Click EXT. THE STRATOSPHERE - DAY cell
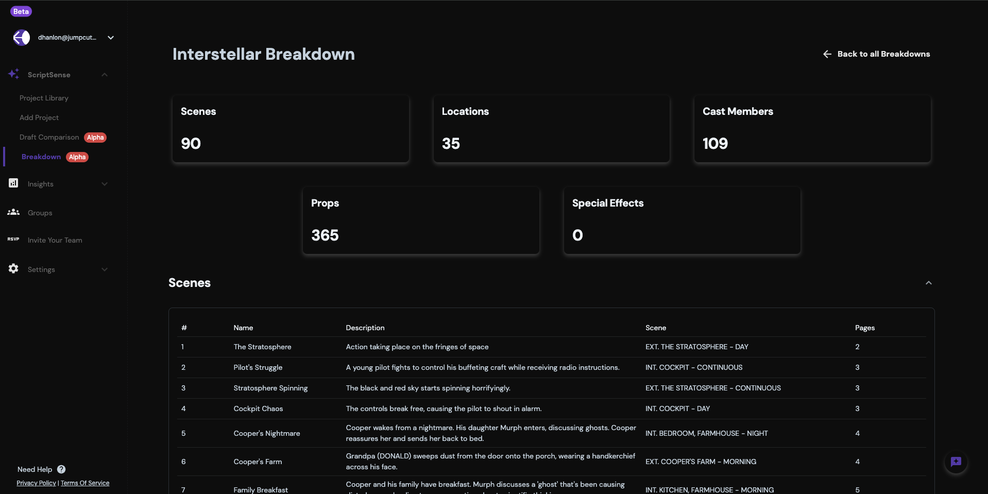This screenshot has height=494, width=988. click(697, 347)
